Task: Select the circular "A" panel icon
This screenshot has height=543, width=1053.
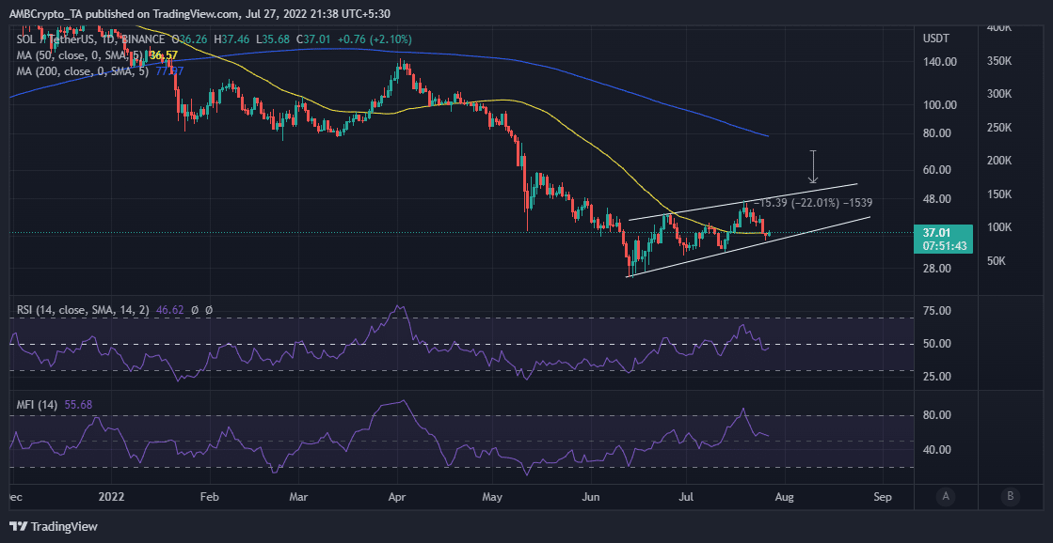Action: pos(946,497)
